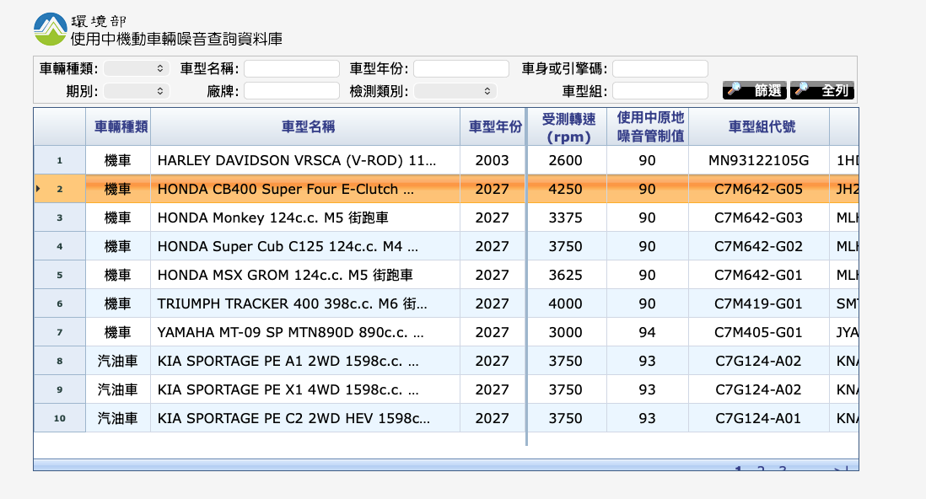The width and height of the screenshot is (926, 499).
Task: Sort by 受測轉速 (rpm) column header
Action: (568, 127)
